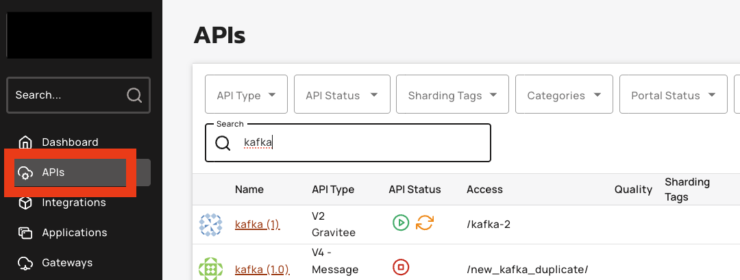Viewport: 740px width, 280px height.
Task: Open the API Type filter dropdown
Action: click(x=246, y=95)
